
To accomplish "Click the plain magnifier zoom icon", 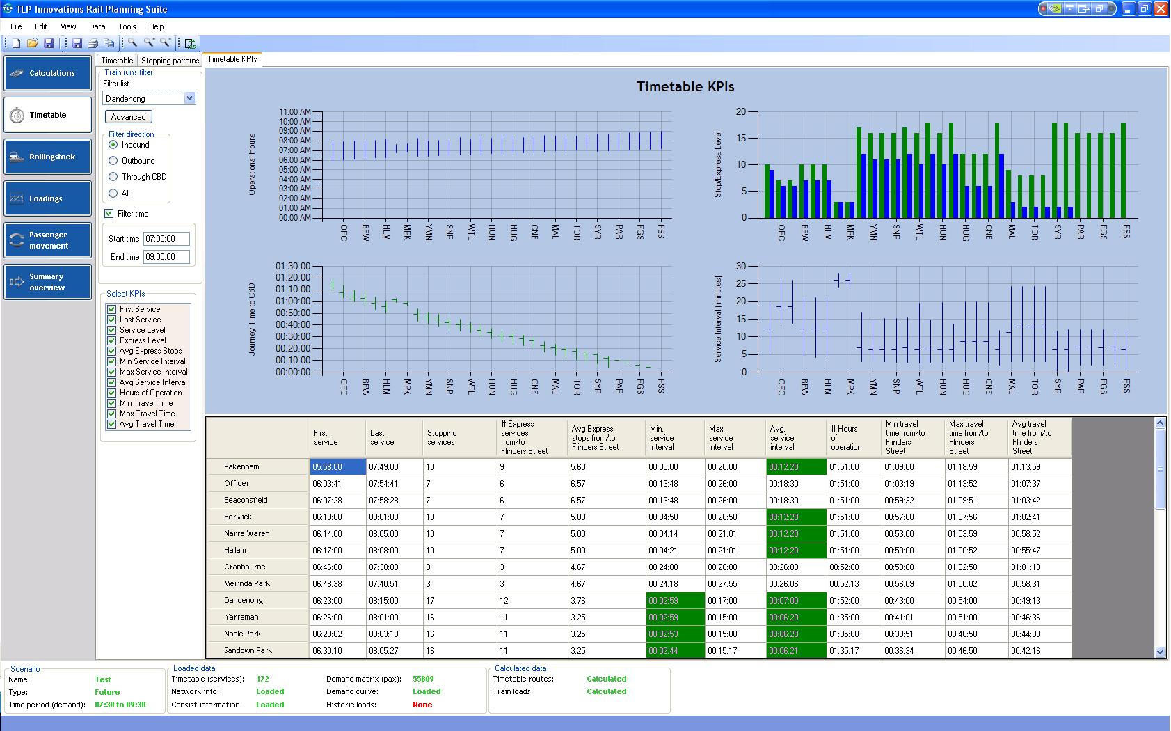I will point(132,43).
